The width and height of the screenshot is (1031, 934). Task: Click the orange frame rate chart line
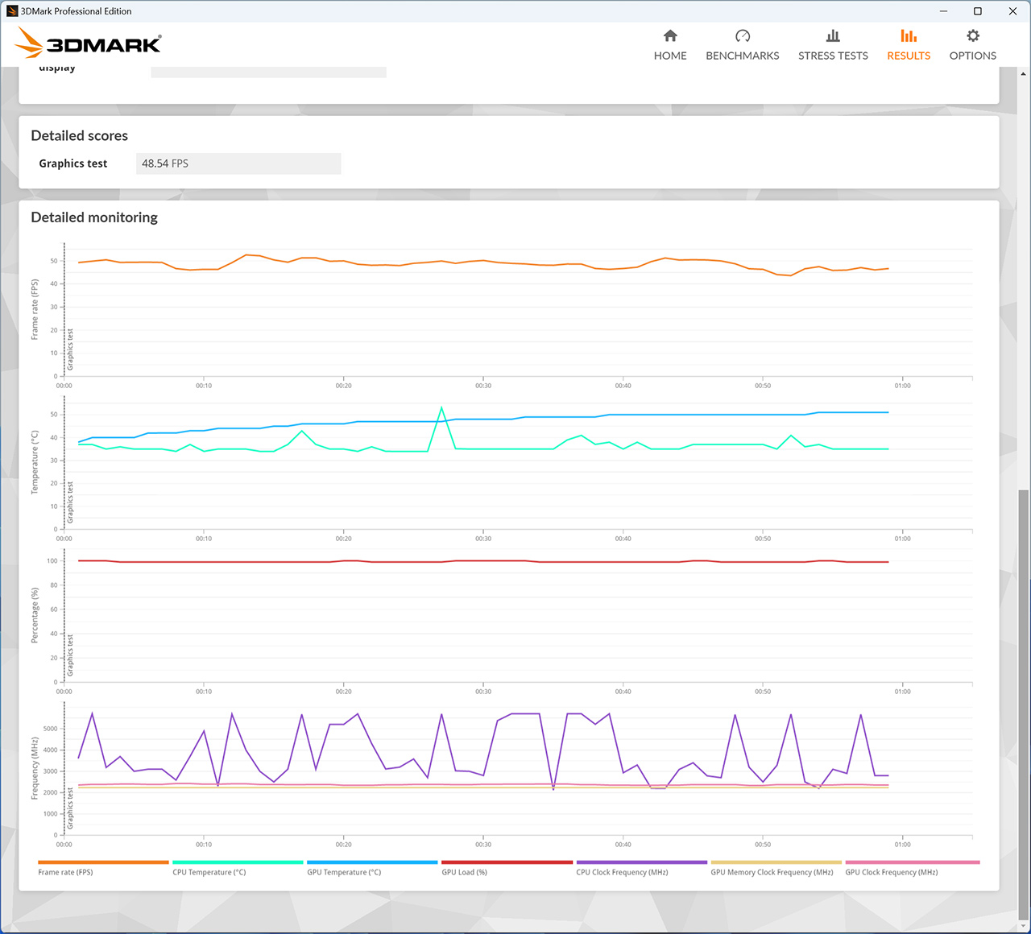point(483,261)
